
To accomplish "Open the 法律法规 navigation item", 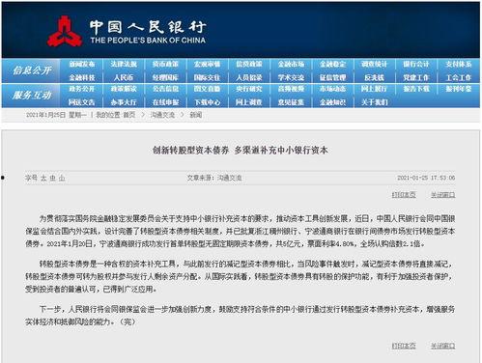I will (x=124, y=64).
